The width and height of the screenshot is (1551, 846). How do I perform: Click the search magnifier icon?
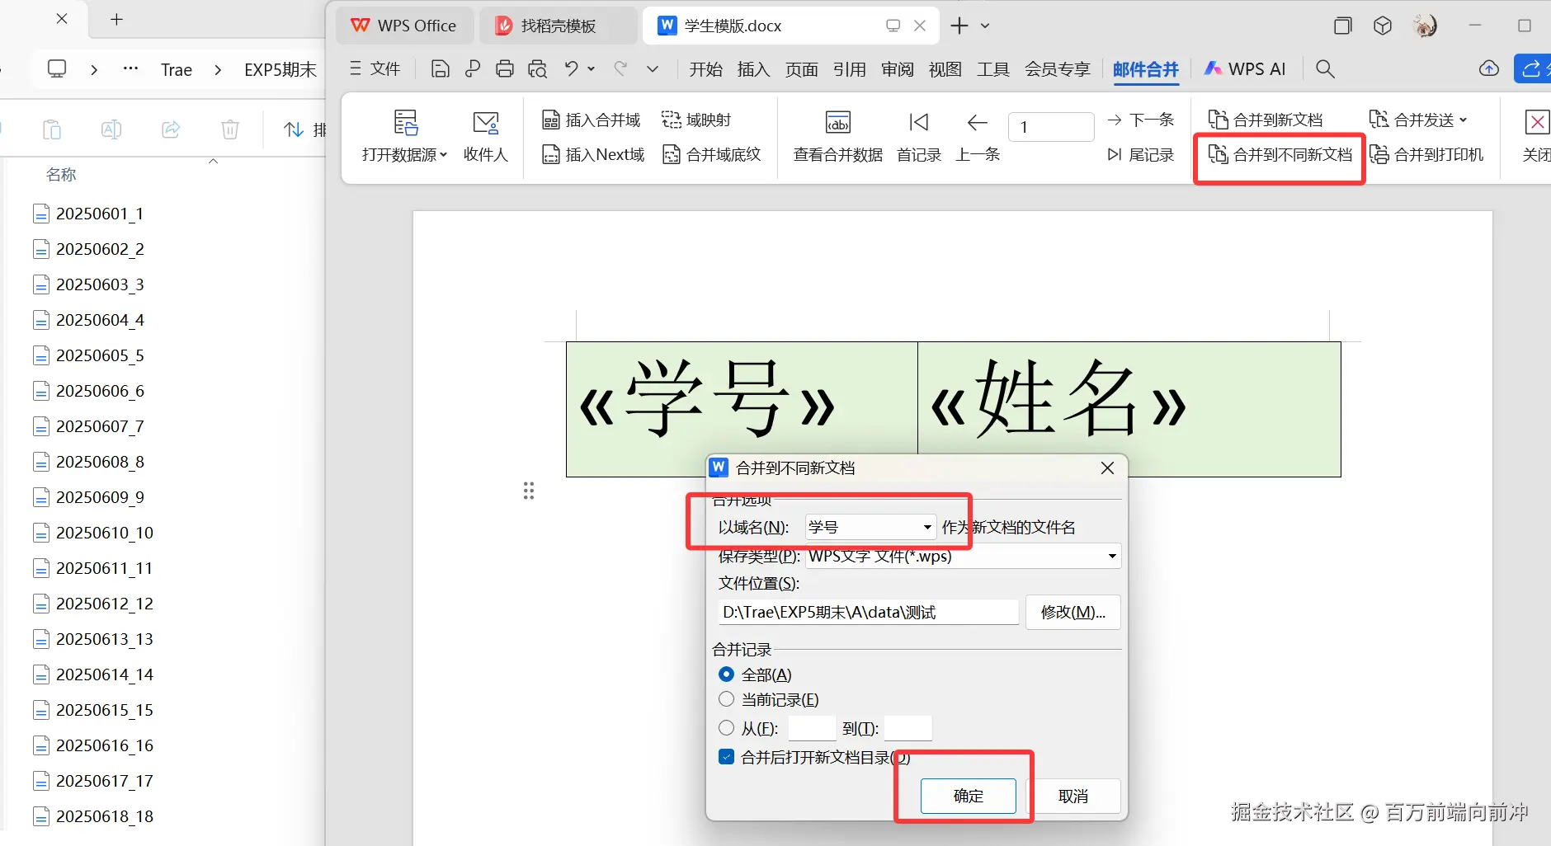pos(1325,69)
